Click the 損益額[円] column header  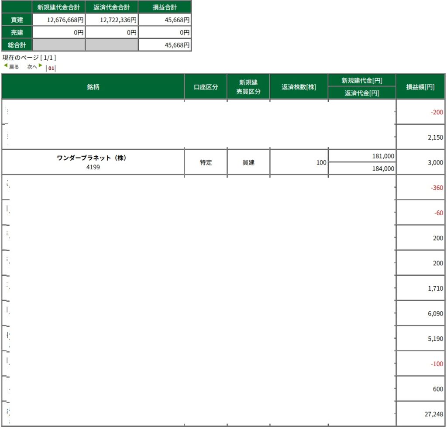420,87
